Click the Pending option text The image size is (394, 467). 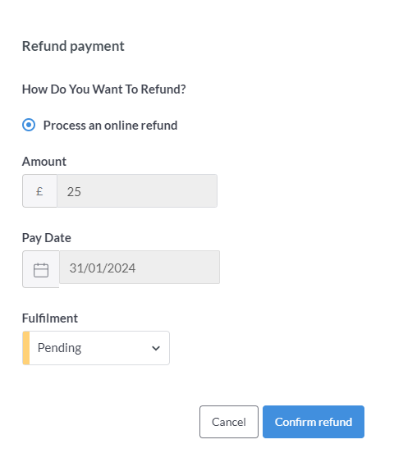click(x=60, y=348)
